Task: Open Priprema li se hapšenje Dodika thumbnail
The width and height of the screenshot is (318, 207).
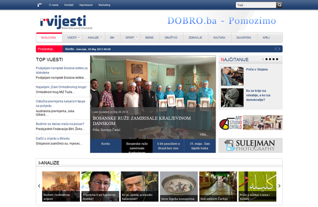Action: point(100,186)
